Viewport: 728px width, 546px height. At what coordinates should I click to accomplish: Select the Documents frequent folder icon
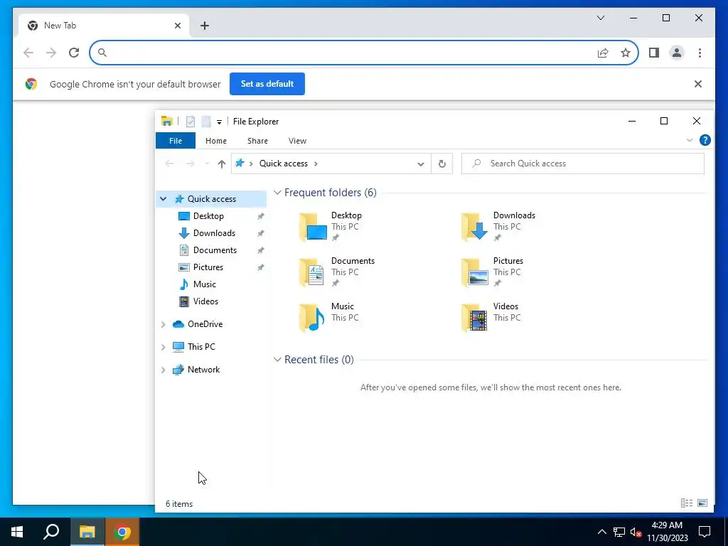(312, 272)
